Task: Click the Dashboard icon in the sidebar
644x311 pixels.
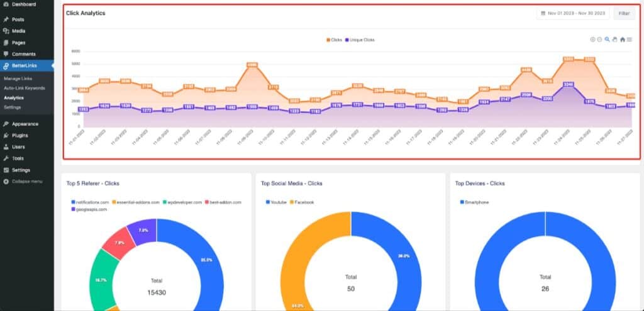Action: 6,4
